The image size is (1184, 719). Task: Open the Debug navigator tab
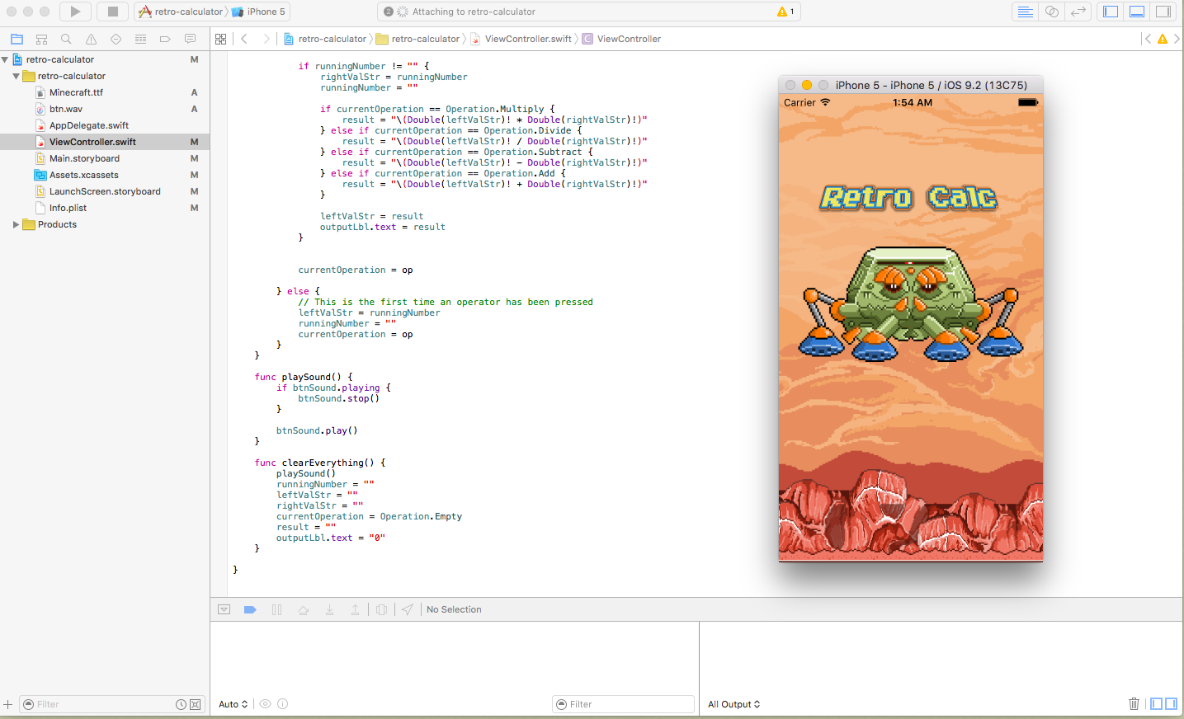click(x=140, y=39)
